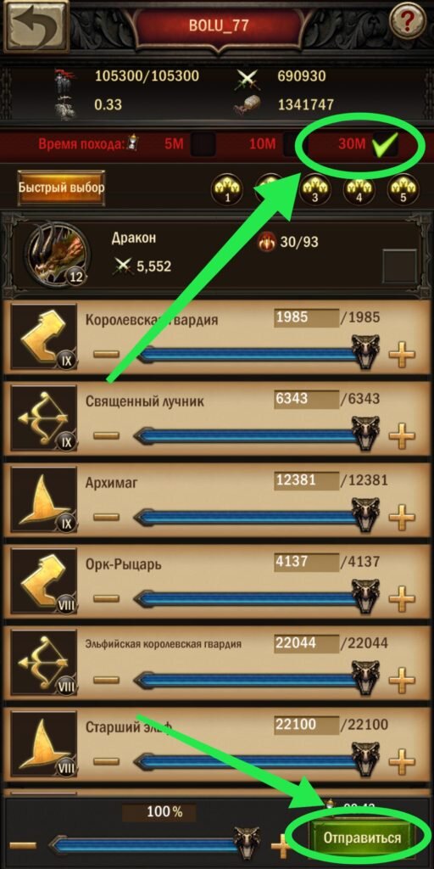Click the Отправиться button

coord(362,838)
